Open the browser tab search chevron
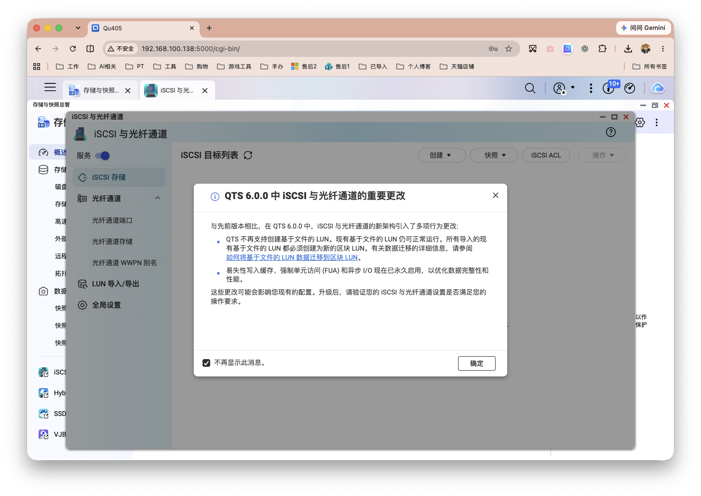 click(78, 28)
